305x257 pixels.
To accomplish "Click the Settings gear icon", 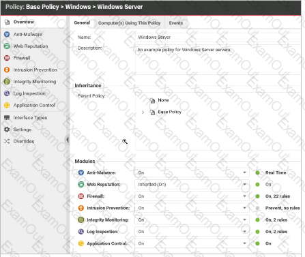I will pyautogui.click(x=7, y=130).
